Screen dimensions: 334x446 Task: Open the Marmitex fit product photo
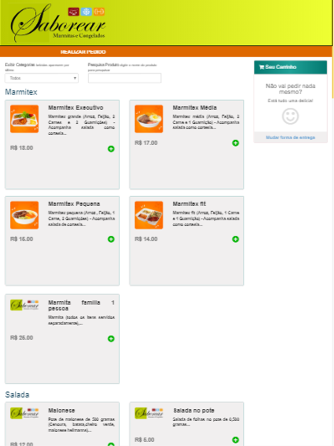coord(149,215)
